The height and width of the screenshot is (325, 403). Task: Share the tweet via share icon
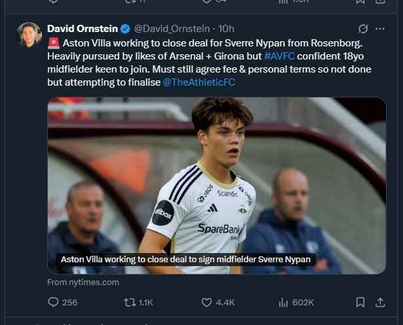(x=380, y=302)
